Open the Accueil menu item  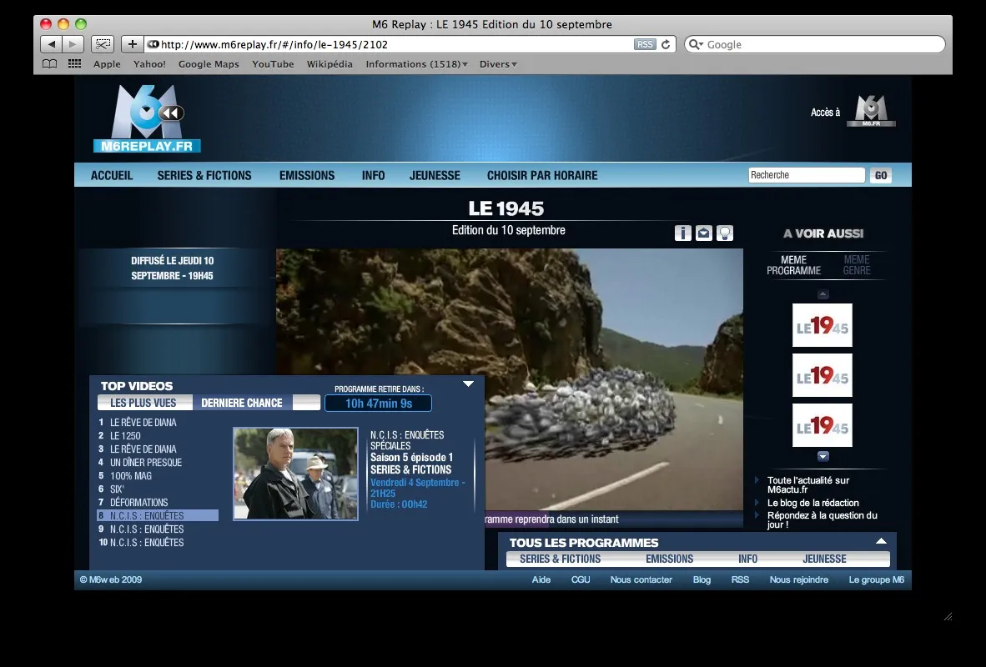point(112,175)
